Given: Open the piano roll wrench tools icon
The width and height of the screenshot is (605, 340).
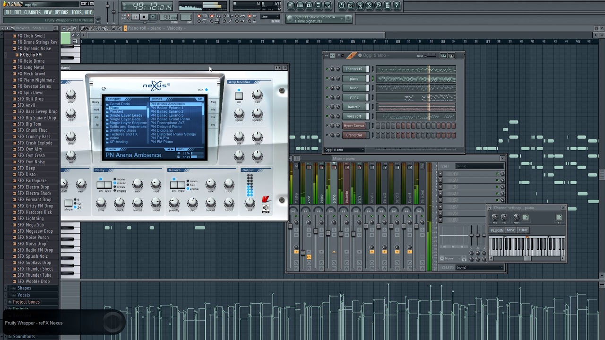Looking at the screenshot, I should (x=69, y=28).
